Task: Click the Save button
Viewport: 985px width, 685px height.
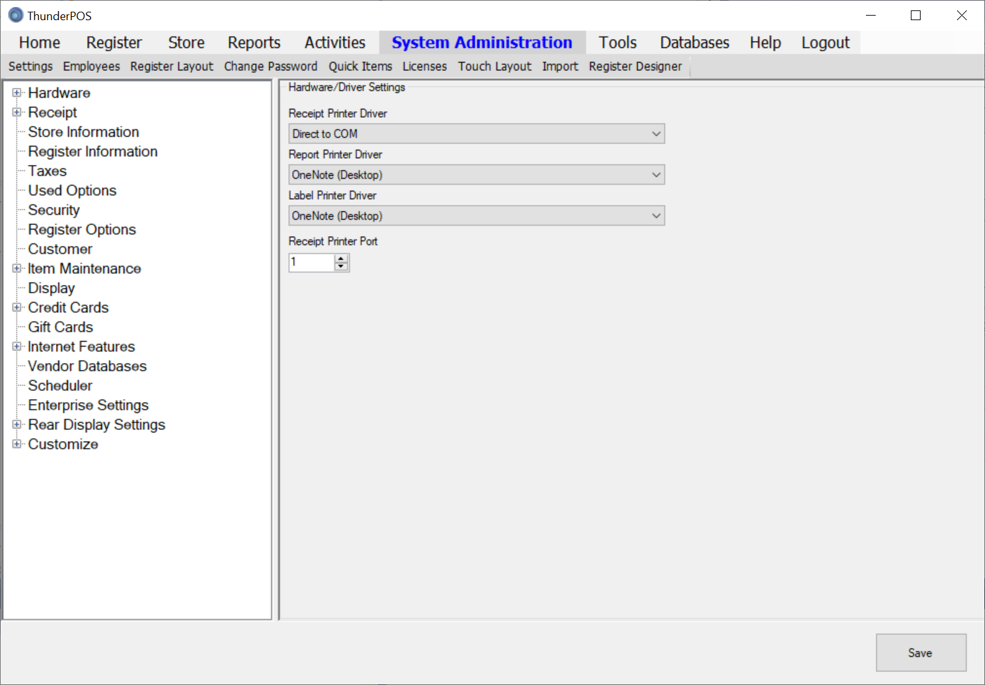Action: click(x=920, y=652)
